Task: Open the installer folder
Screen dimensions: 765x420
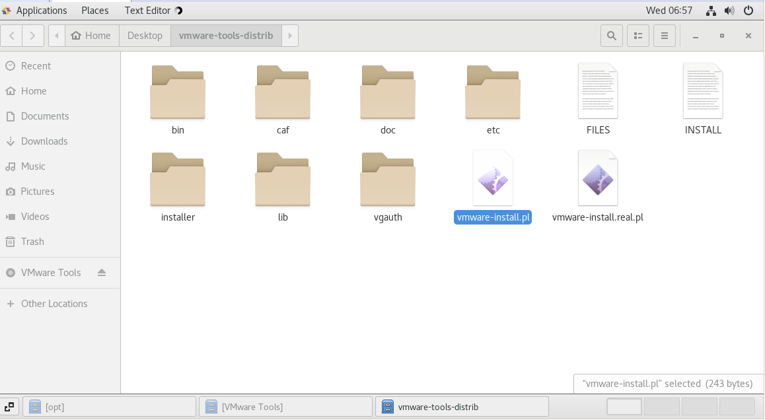Action: coord(178,179)
